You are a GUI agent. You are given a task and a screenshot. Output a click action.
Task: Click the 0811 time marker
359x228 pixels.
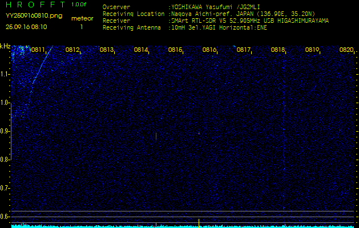pos(38,50)
